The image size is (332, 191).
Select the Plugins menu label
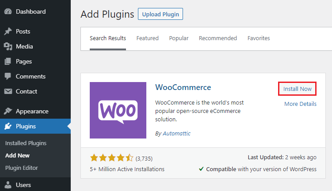pos(26,126)
